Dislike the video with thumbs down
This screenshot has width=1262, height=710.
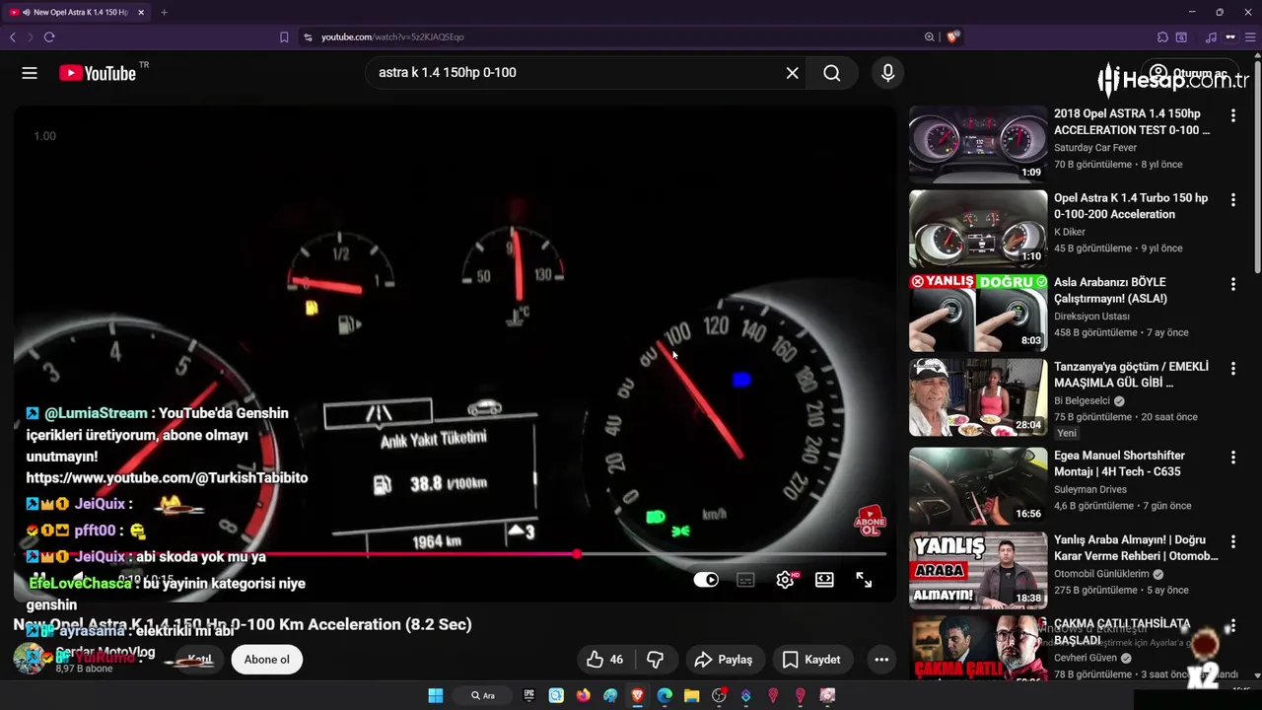pos(656,660)
